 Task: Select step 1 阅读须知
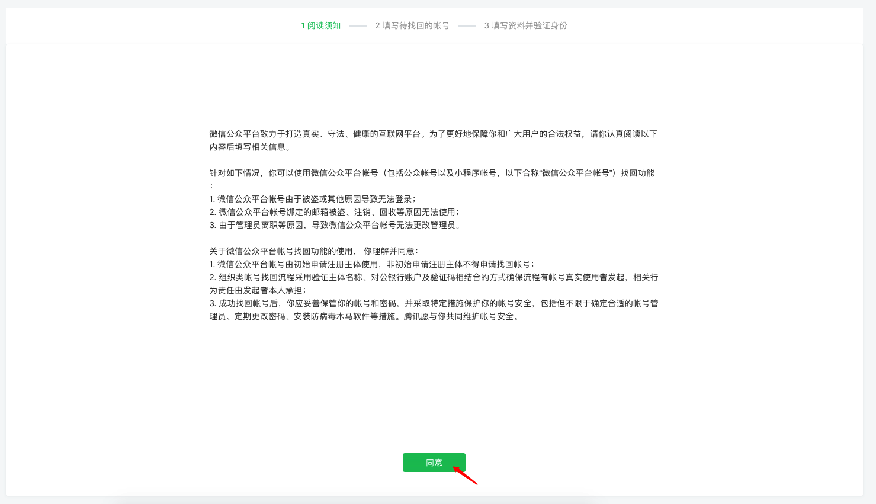[320, 25]
